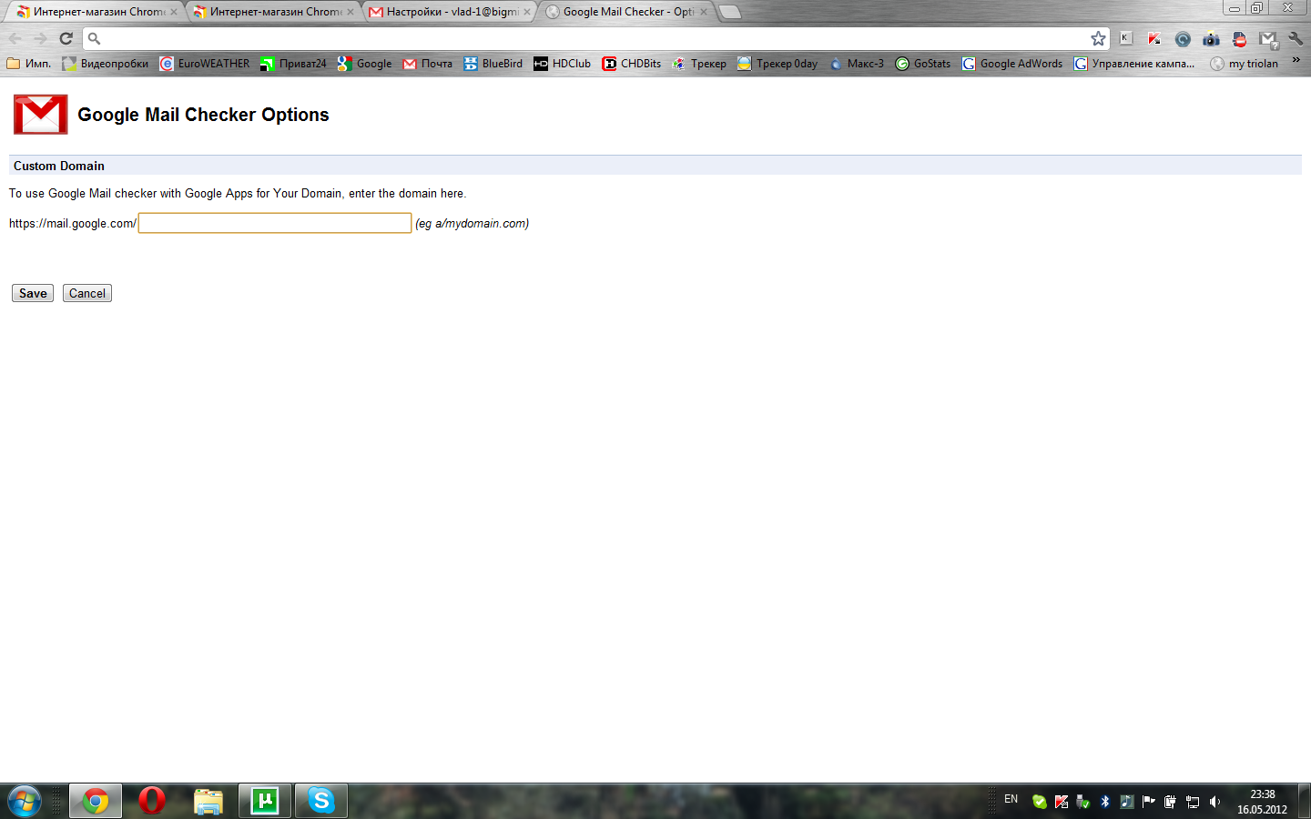The image size is (1311, 819).
Task: Open the Google AdWords bookmark
Action: pos(1012,64)
